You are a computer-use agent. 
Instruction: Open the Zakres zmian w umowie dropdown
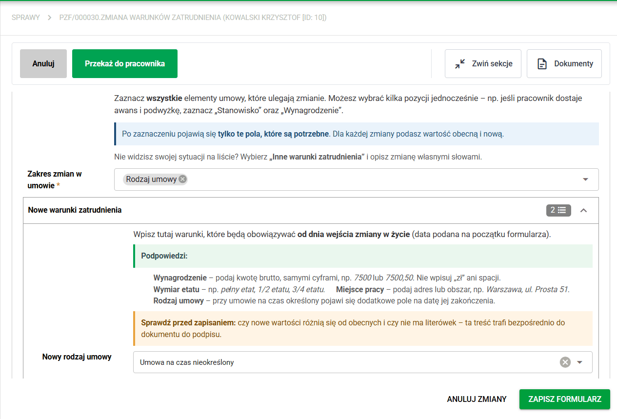click(x=586, y=180)
